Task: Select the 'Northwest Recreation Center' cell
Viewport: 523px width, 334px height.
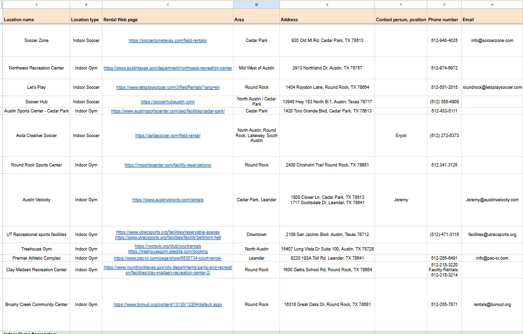Action: pos(36,68)
